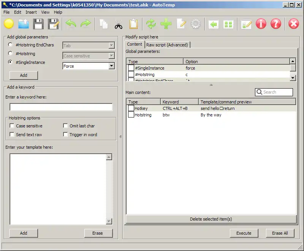Click Add below the template box
The width and height of the screenshot is (304, 251).
(24, 233)
